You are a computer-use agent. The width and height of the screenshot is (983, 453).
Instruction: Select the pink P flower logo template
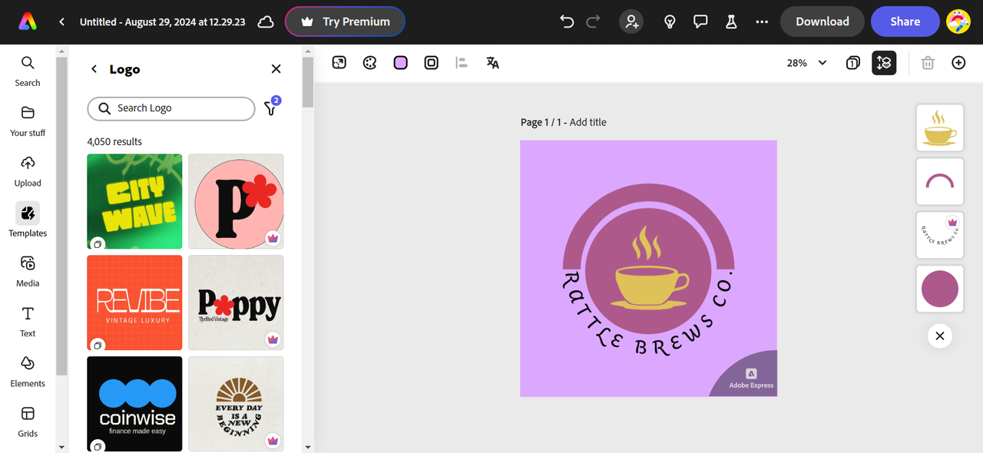point(236,201)
